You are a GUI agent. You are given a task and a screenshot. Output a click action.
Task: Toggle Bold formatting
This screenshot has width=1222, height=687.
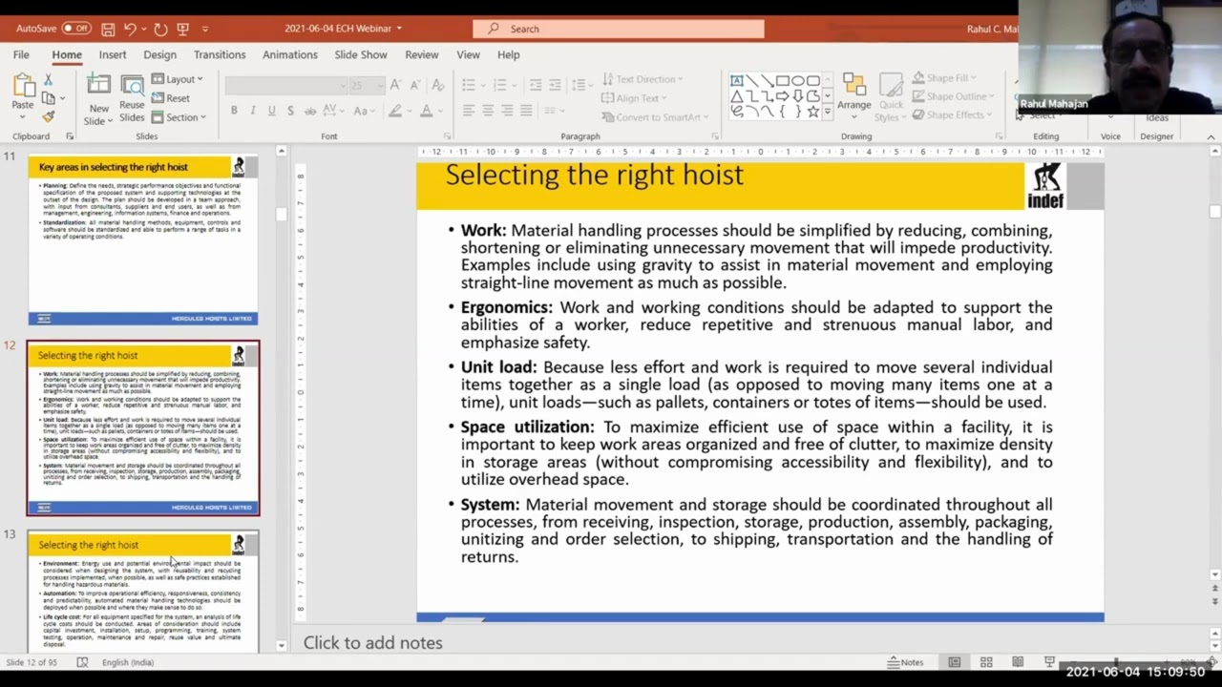click(234, 111)
